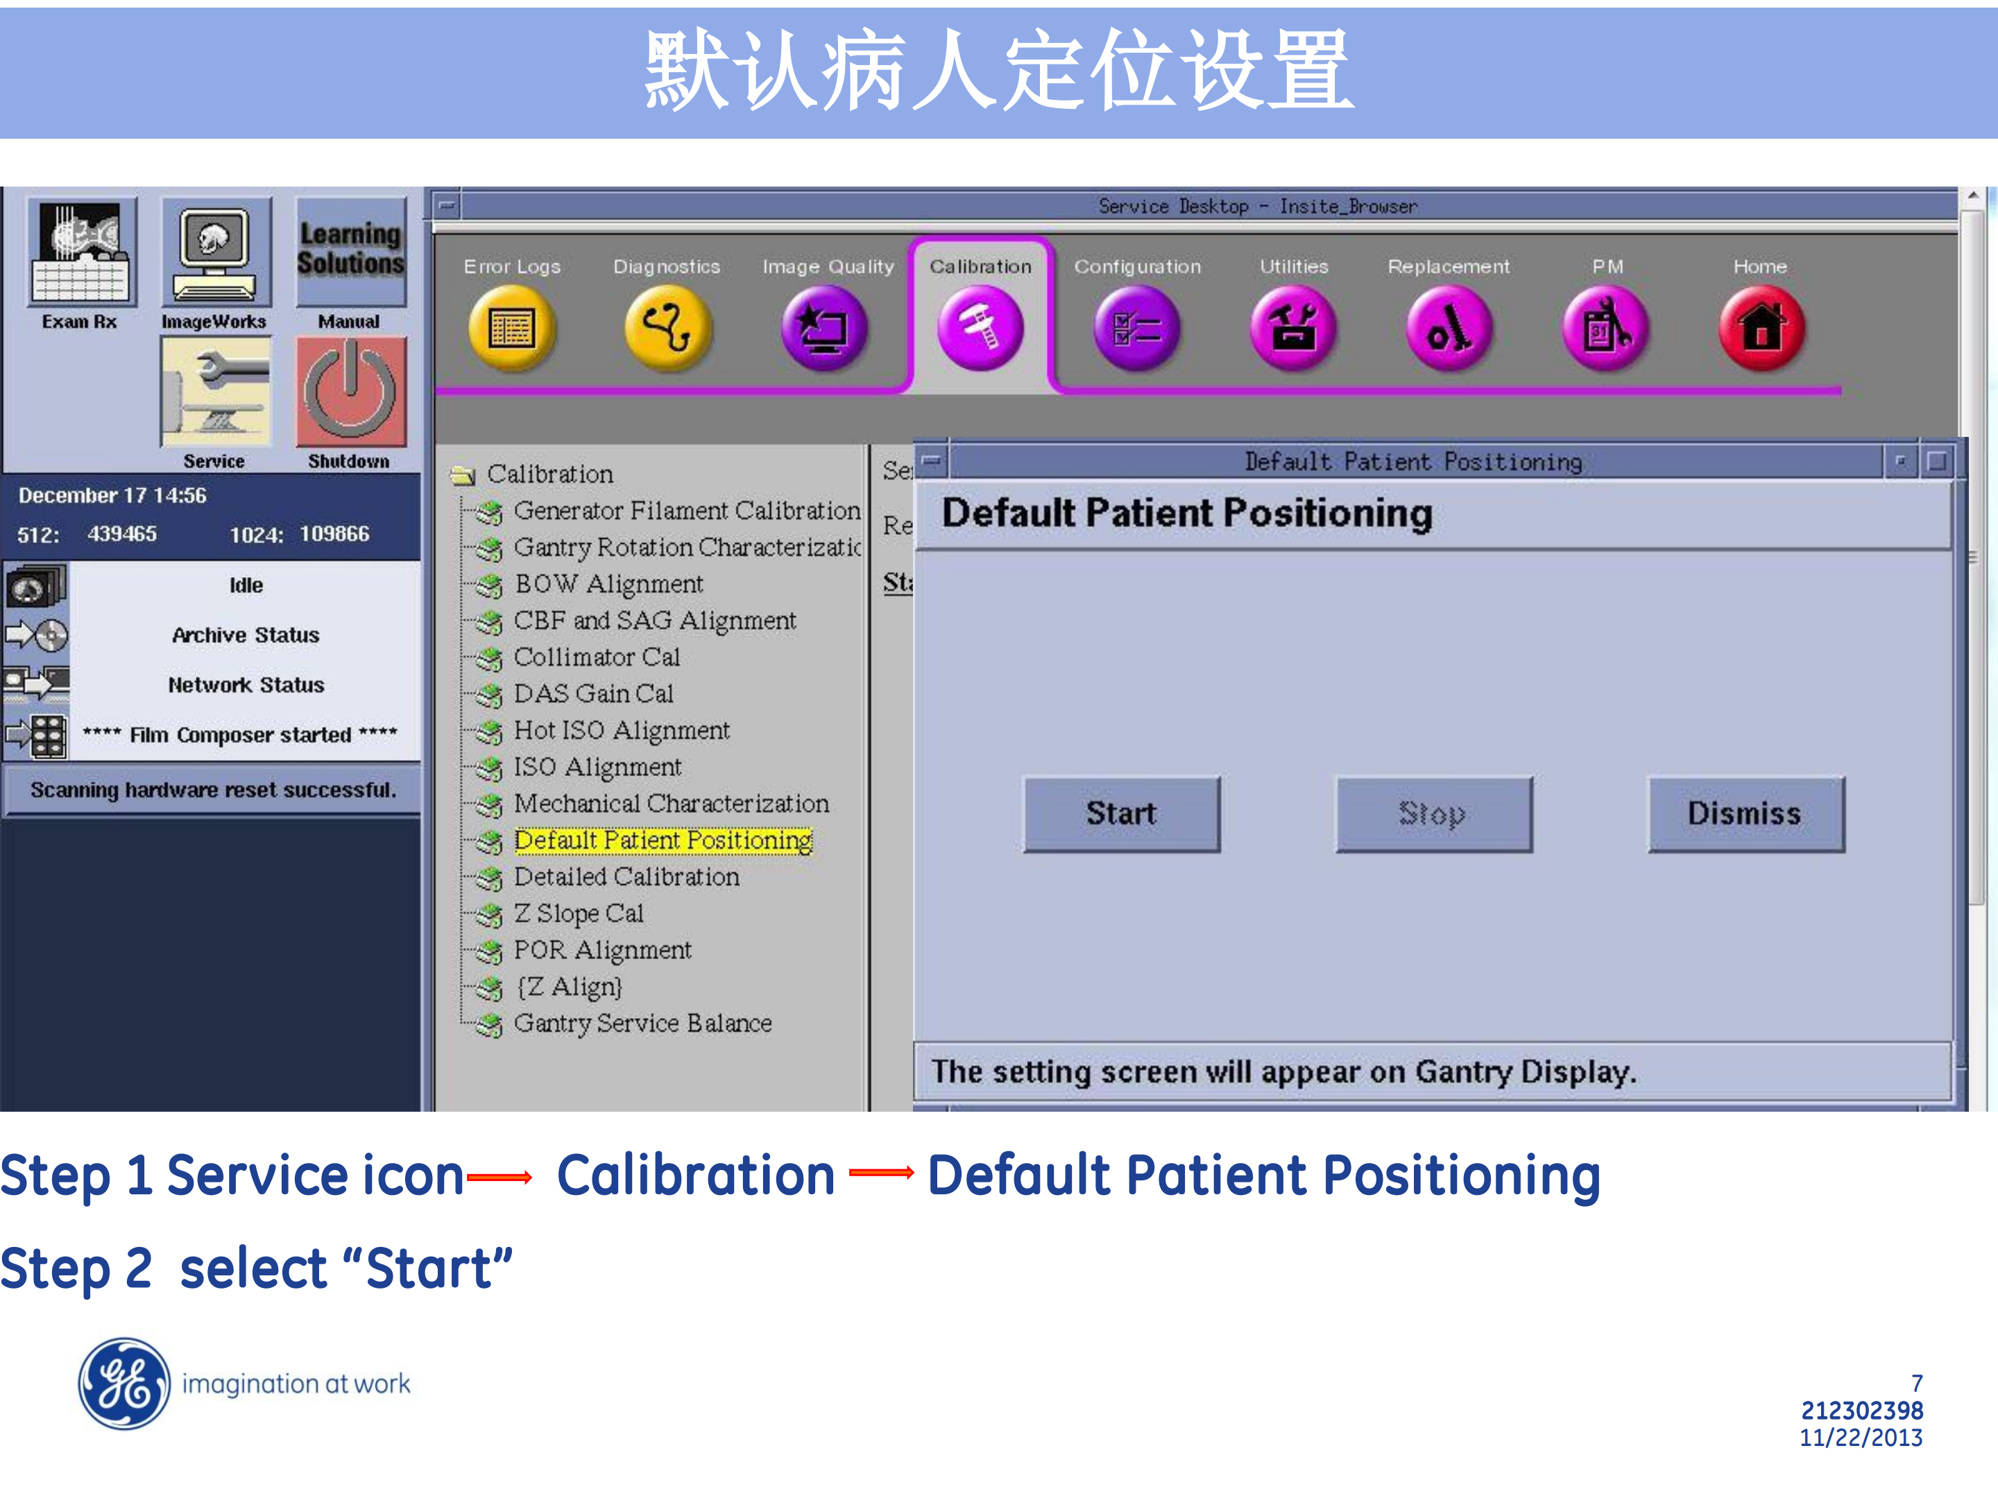Go to Home red house icon
Viewport: 1998px width, 1498px height.
point(1761,327)
